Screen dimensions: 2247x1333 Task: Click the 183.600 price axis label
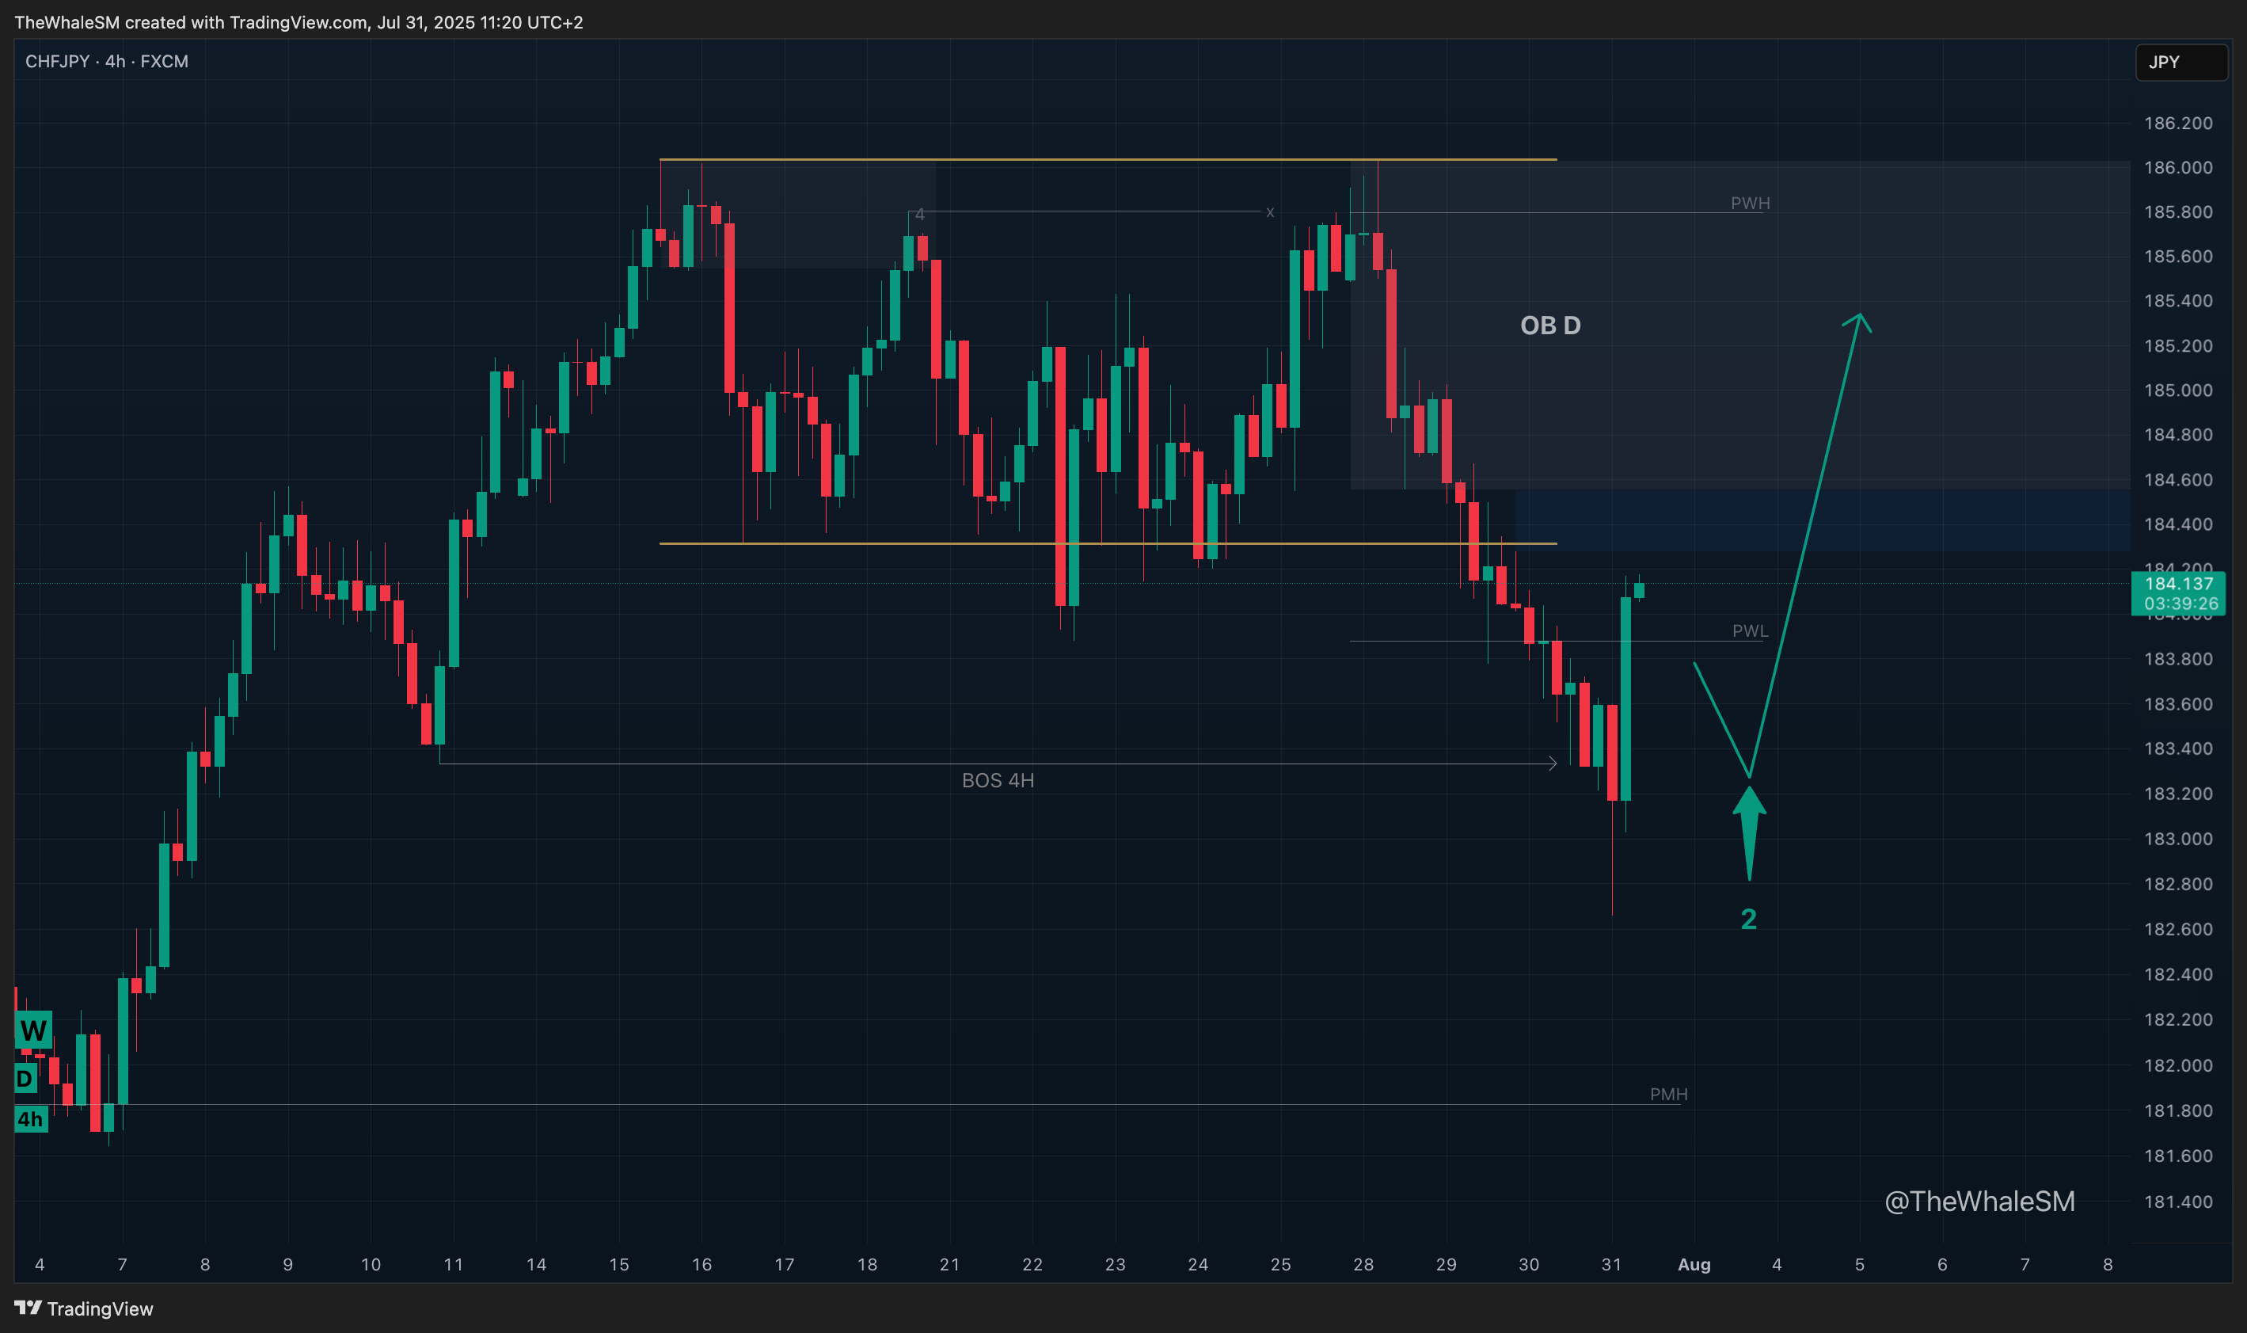(2178, 703)
